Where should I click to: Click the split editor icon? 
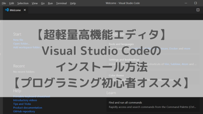pyautogui.click(x=198, y=10)
